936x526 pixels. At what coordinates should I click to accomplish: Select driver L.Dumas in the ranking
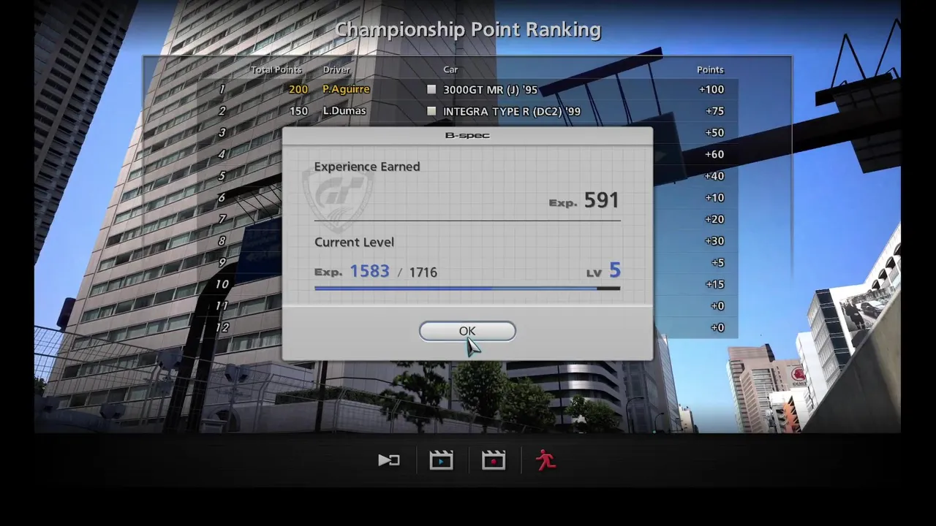(344, 111)
